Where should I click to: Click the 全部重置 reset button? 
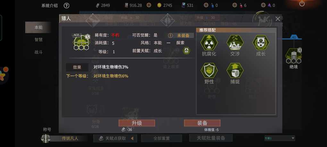coord(161,138)
